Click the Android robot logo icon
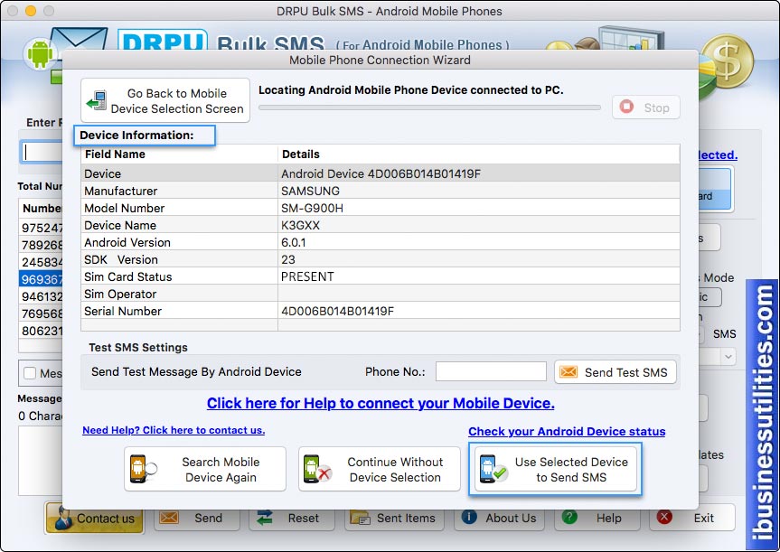780x552 pixels. (x=41, y=53)
